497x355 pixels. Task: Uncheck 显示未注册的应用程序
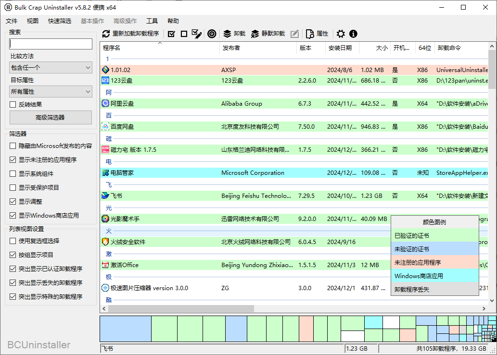pyautogui.click(x=13, y=160)
